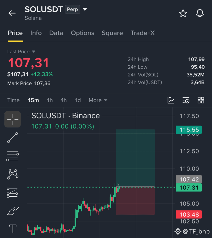
Task: Click the 105.00 price axis label
Action: [x=189, y=204]
